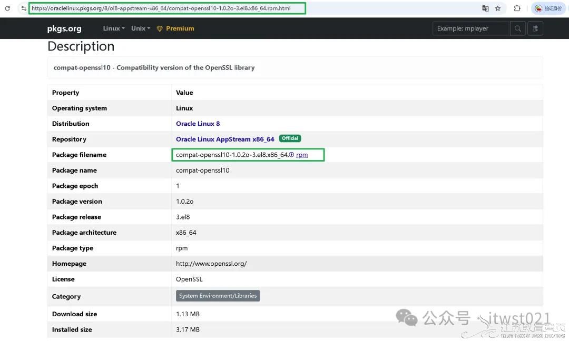Reload the page with browser refresh icon

pyautogui.click(x=7, y=8)
